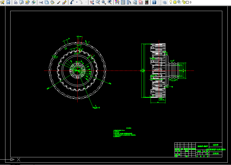Click Zoom Previous

point(110,2)
